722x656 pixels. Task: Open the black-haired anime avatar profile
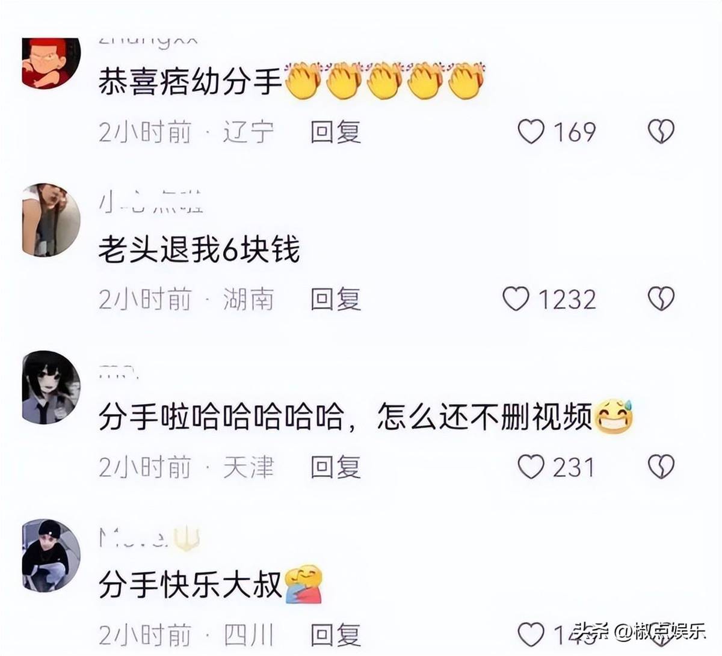51,388
